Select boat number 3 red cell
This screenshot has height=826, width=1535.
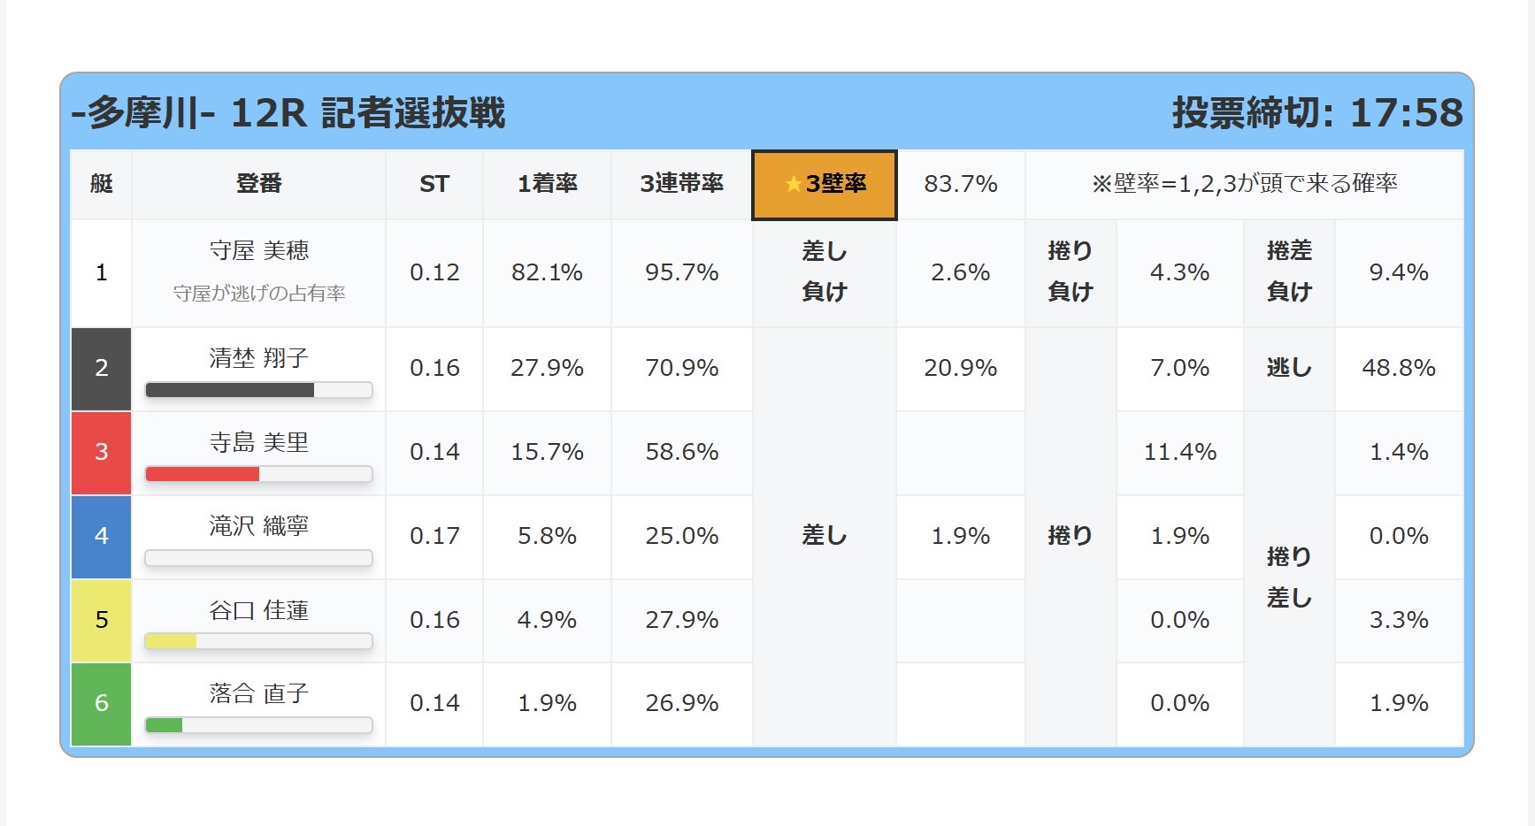pos(102,453)
